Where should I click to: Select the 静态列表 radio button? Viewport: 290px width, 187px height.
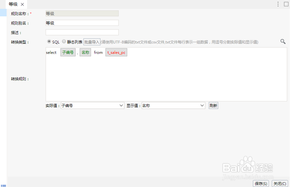tap(64, 42)
